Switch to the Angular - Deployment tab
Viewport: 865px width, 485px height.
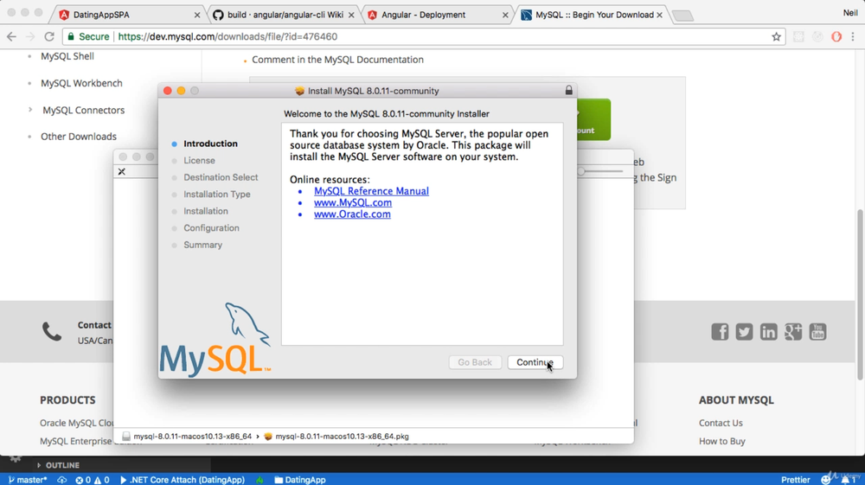pos(438,15)
